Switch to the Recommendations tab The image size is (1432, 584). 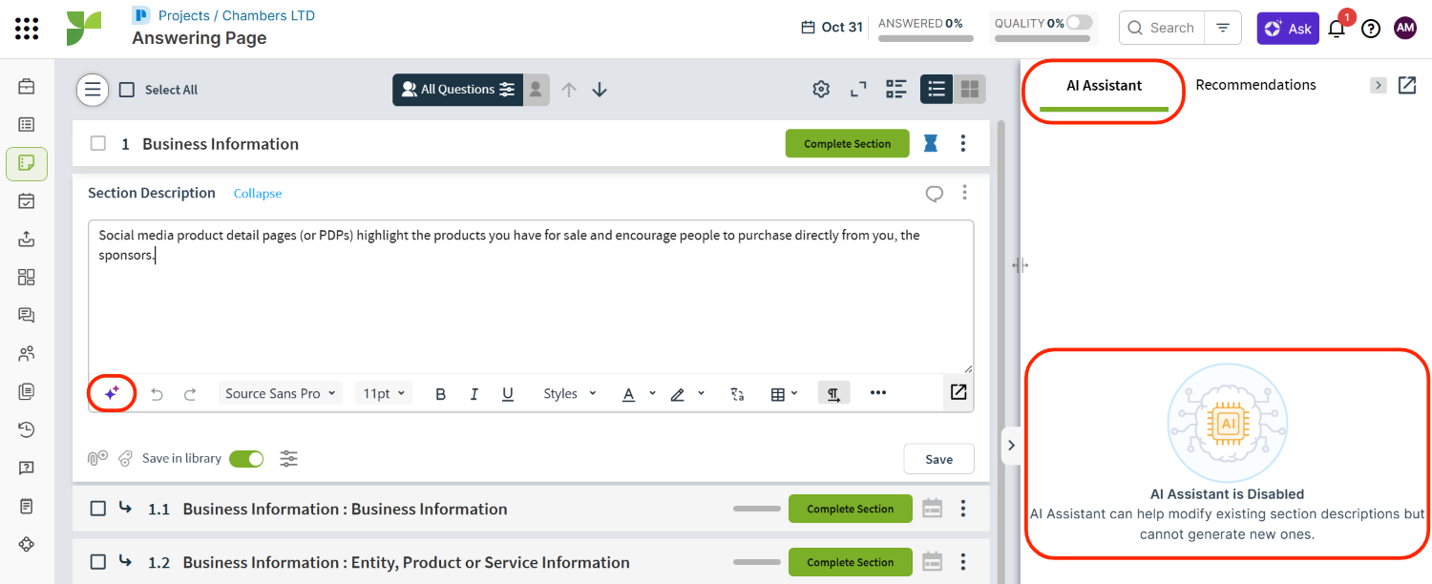1255,85
